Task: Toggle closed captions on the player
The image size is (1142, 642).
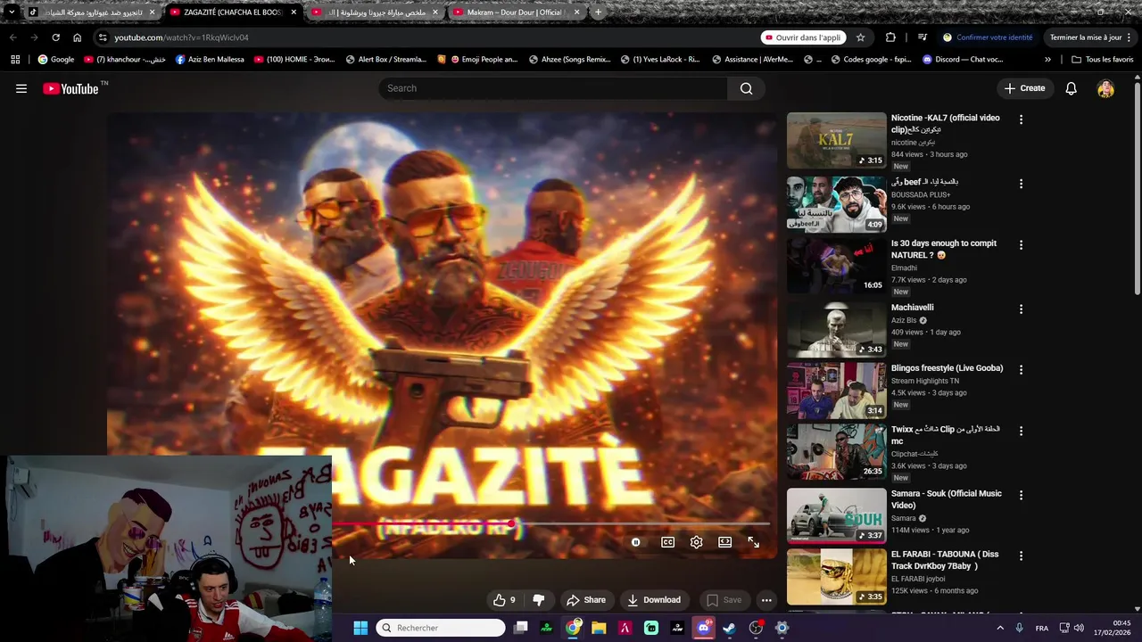Action: click(x=667, y=542)
